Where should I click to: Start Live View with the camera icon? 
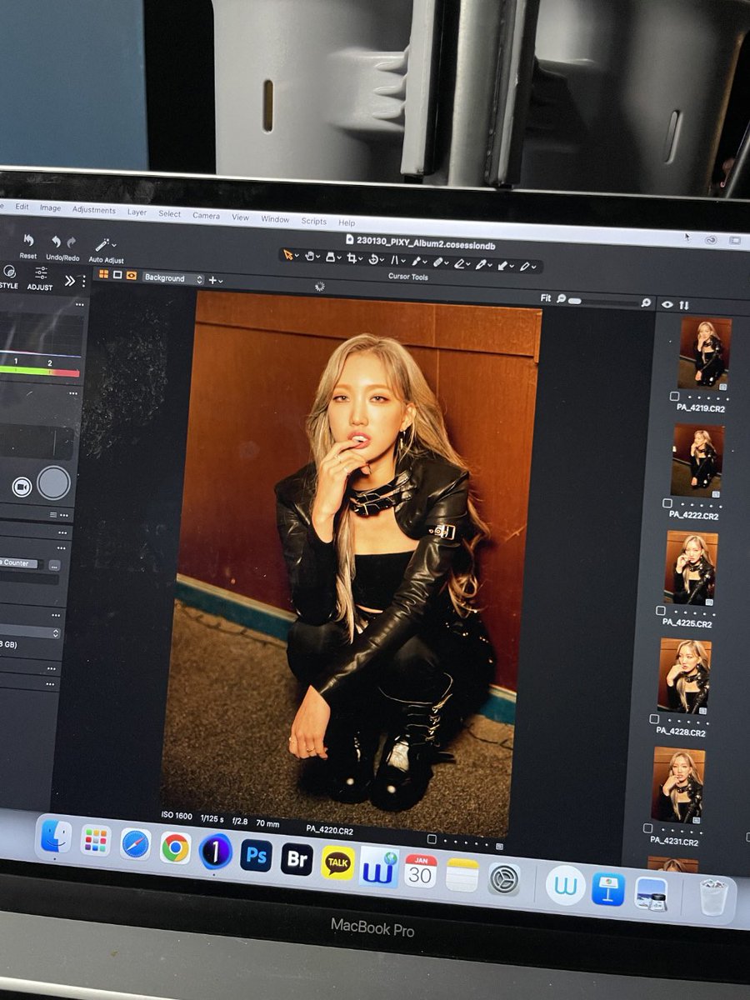coord(22,487)
